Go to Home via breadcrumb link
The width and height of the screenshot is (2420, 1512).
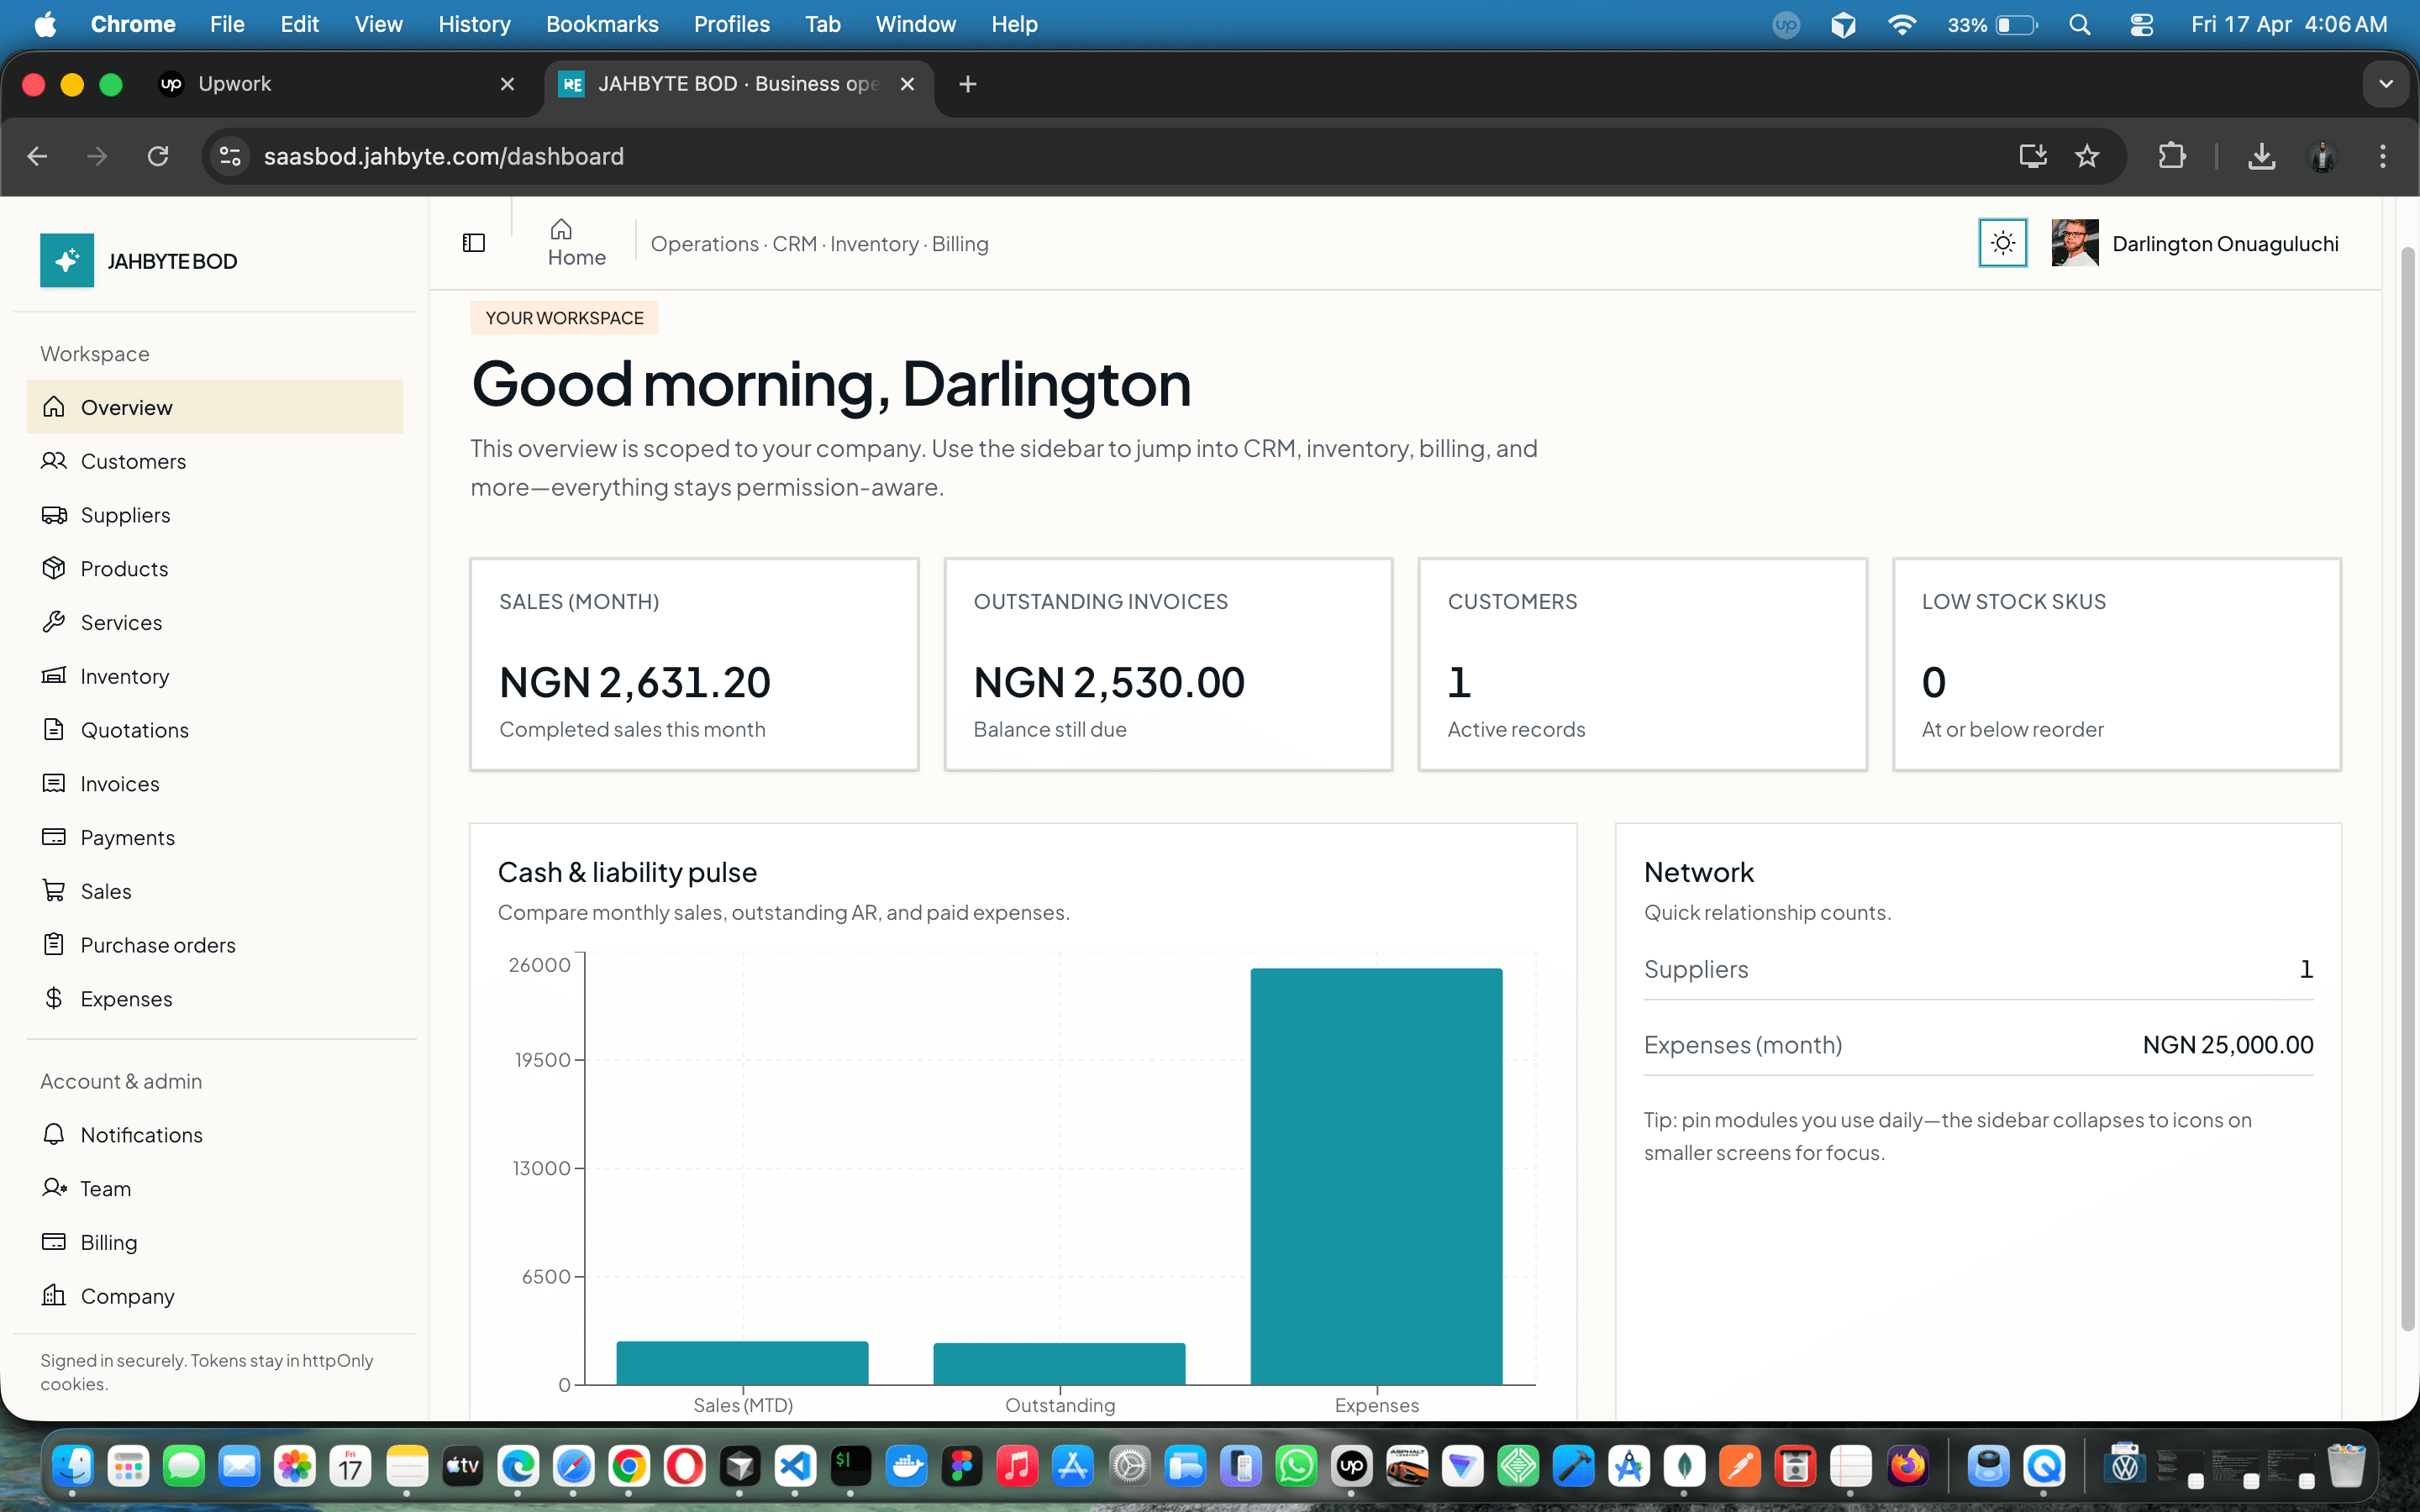click(576, 241)
